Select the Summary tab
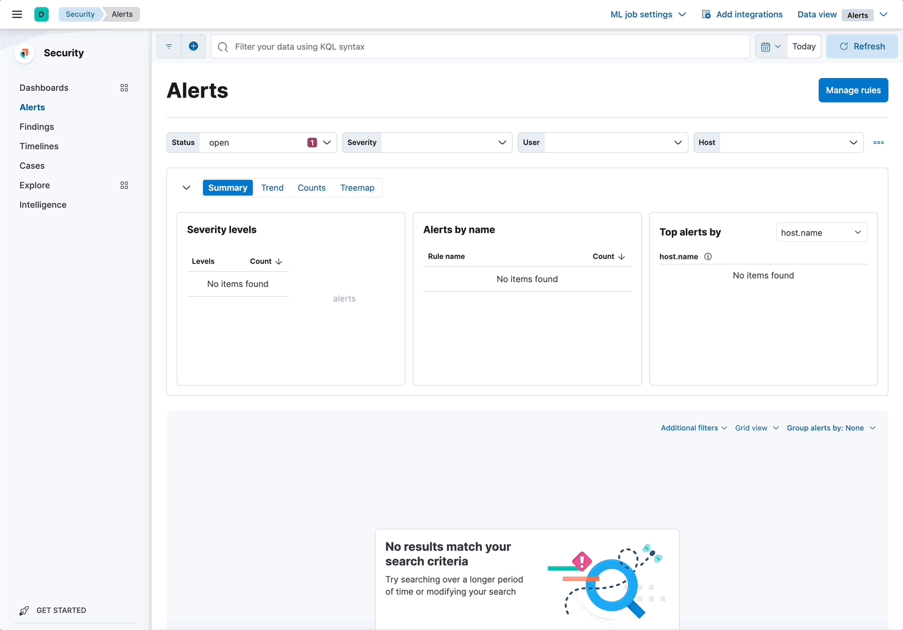This screenshot has height=630, width=903. coord(228,188)
